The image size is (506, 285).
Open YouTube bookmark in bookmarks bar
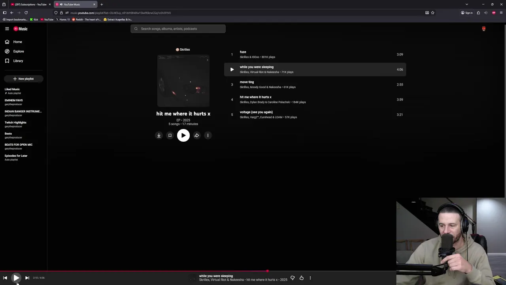pyautogui.click(x=47, y=19)
